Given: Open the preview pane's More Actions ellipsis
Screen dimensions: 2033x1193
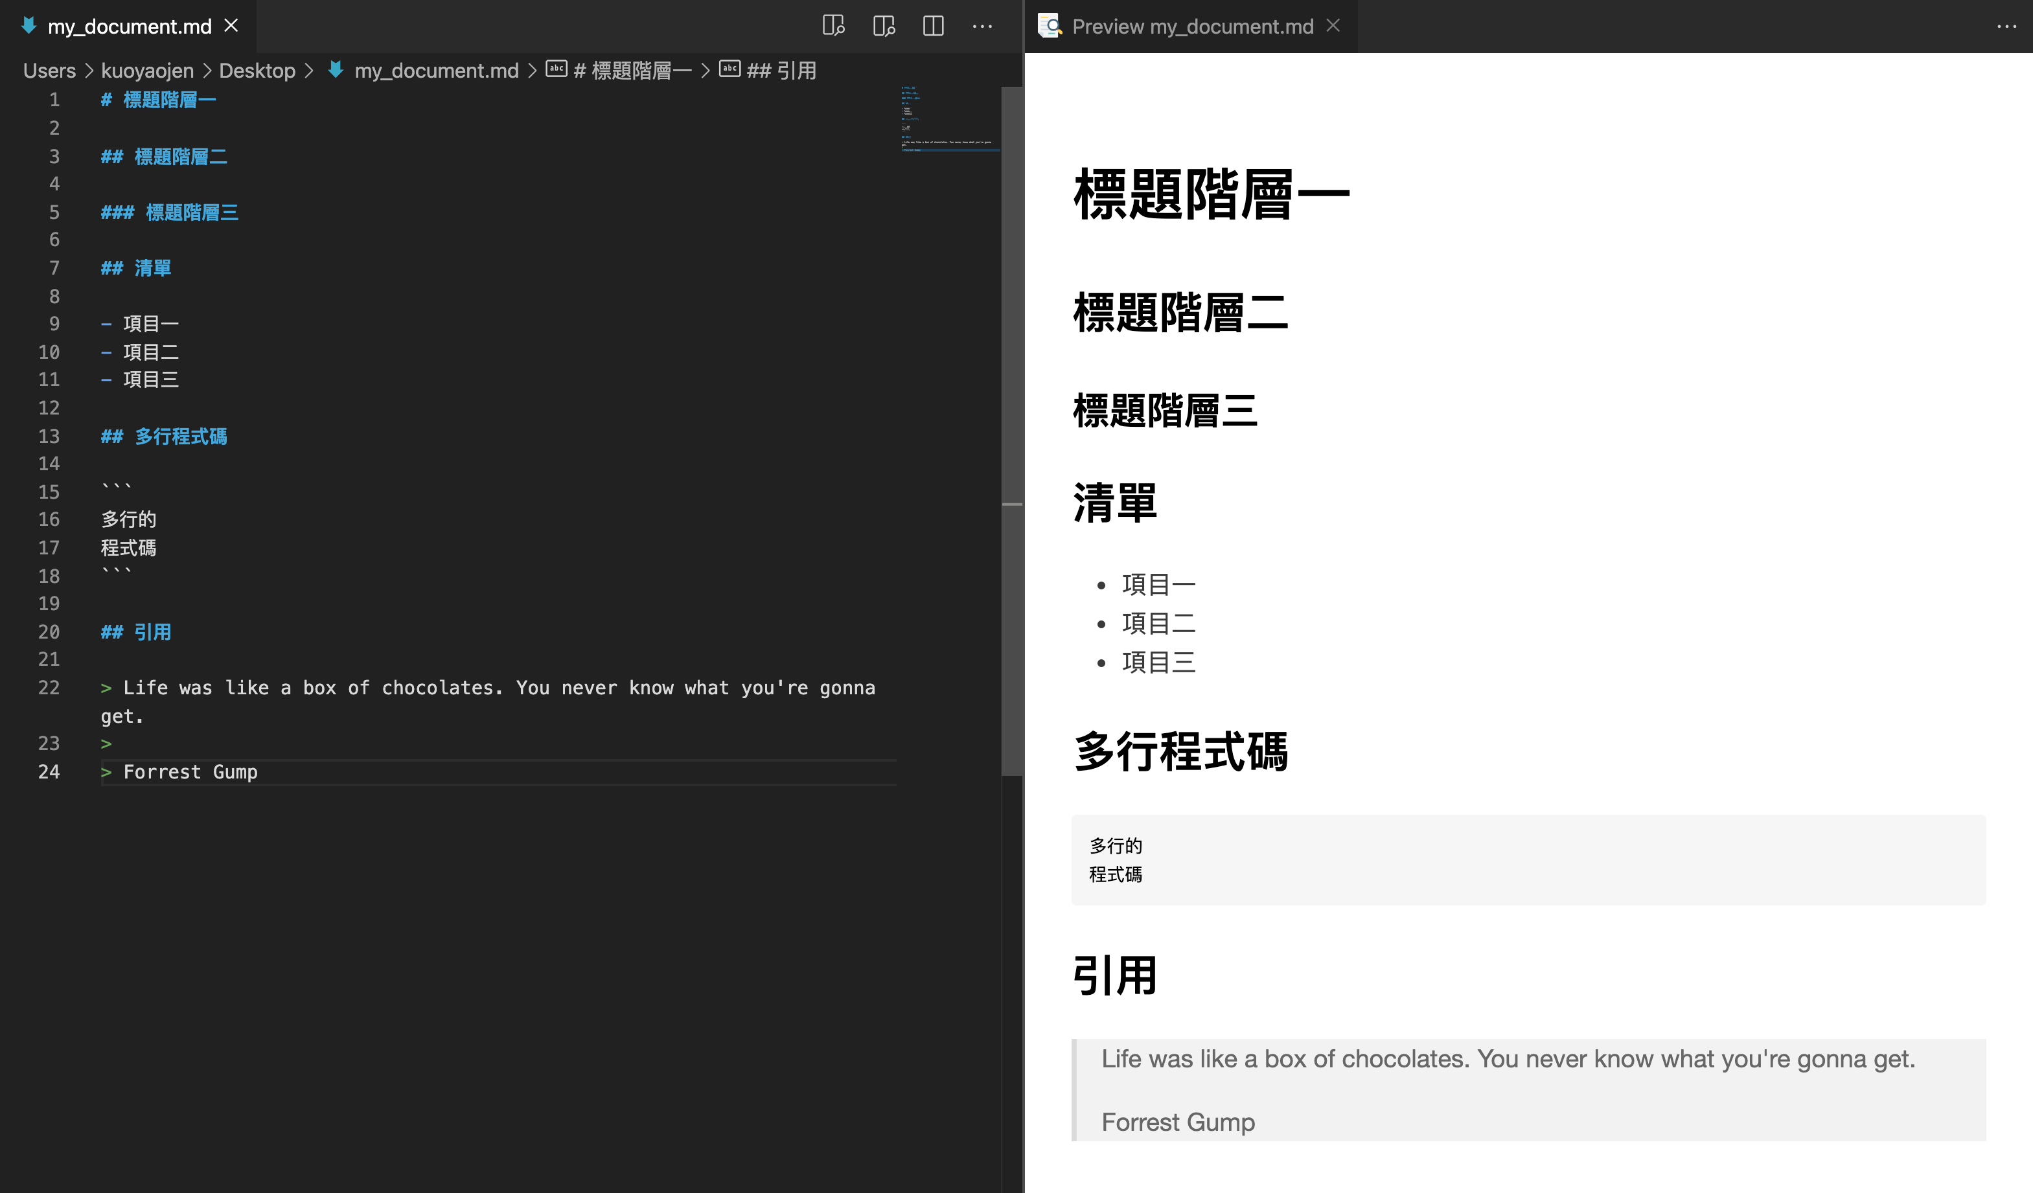Looking at the screenshot, I should (2006, 26).
